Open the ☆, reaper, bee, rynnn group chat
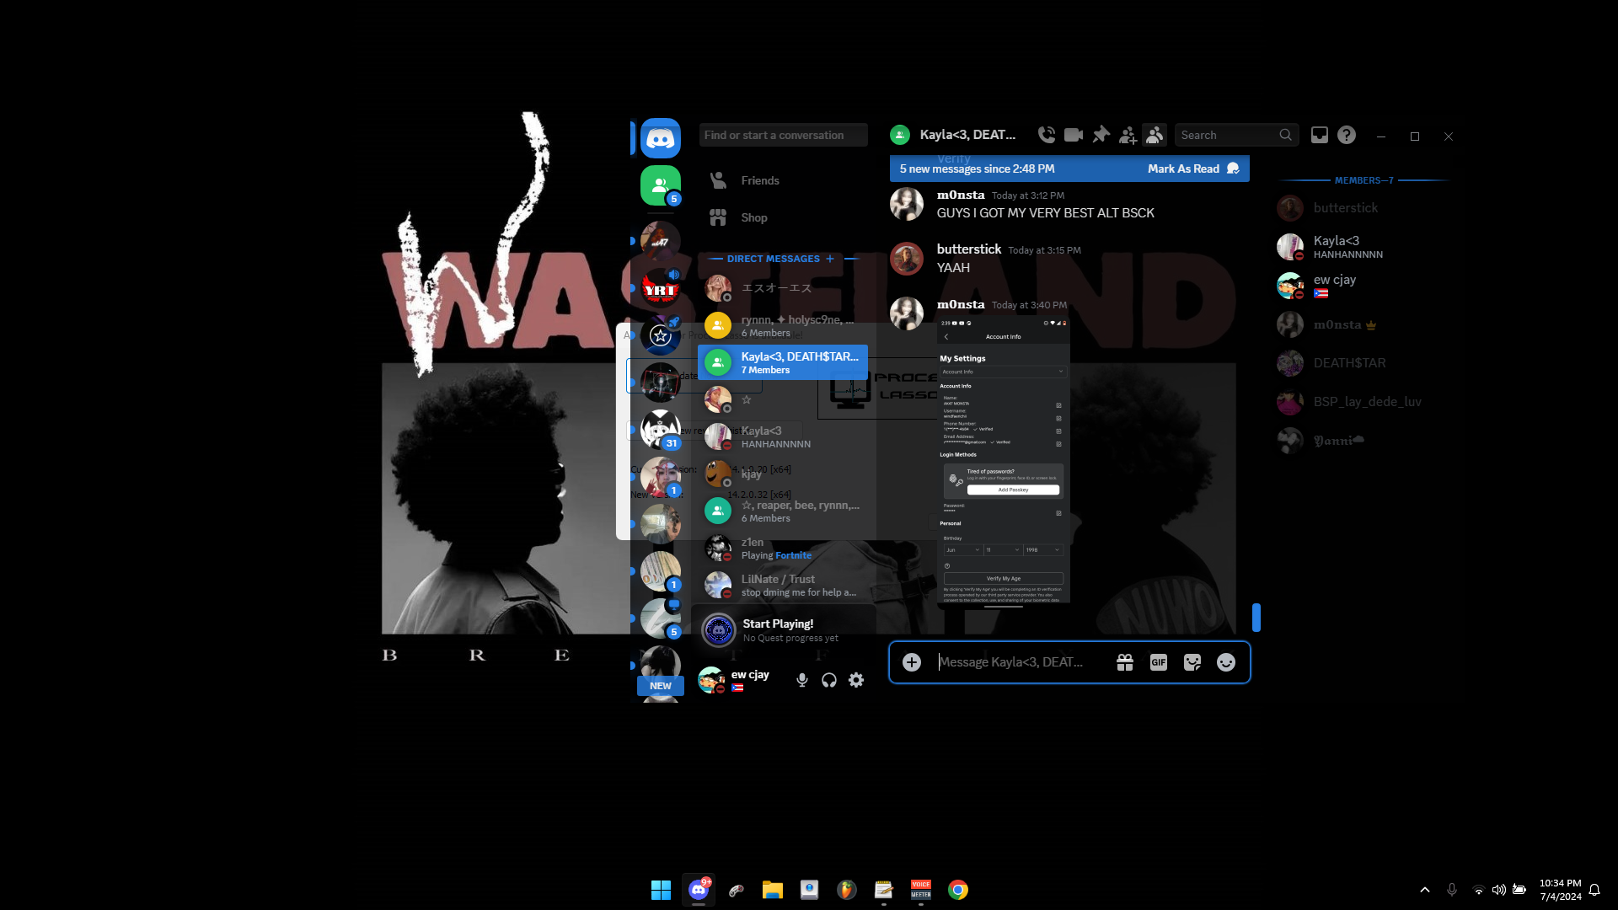The height and width of the screenshot is (910, 1618). coord(783,511)
